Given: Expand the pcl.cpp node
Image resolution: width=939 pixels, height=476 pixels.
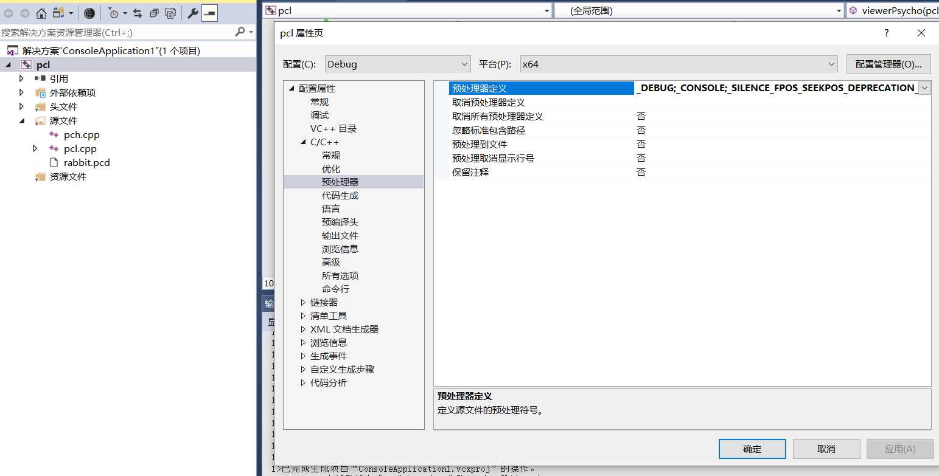Looking at the screenshot, I should coord(35,148).
